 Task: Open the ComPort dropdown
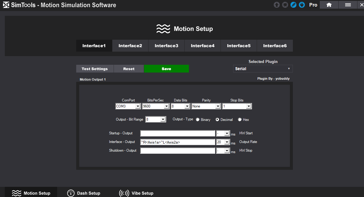coord(137,106)
